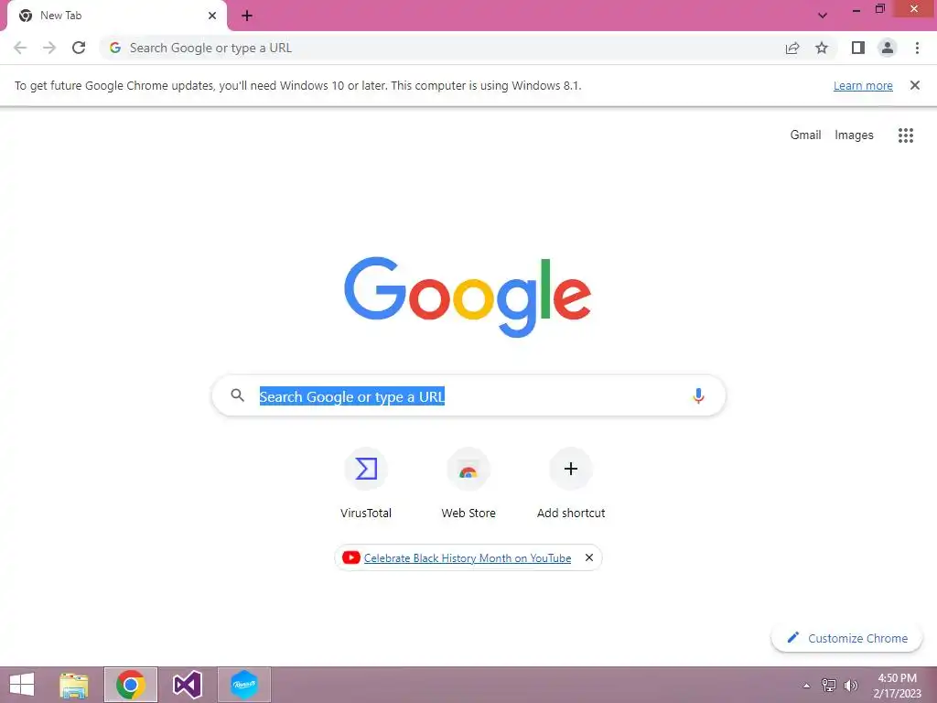Launch File Explorer from the taskbar

[74, 685]
